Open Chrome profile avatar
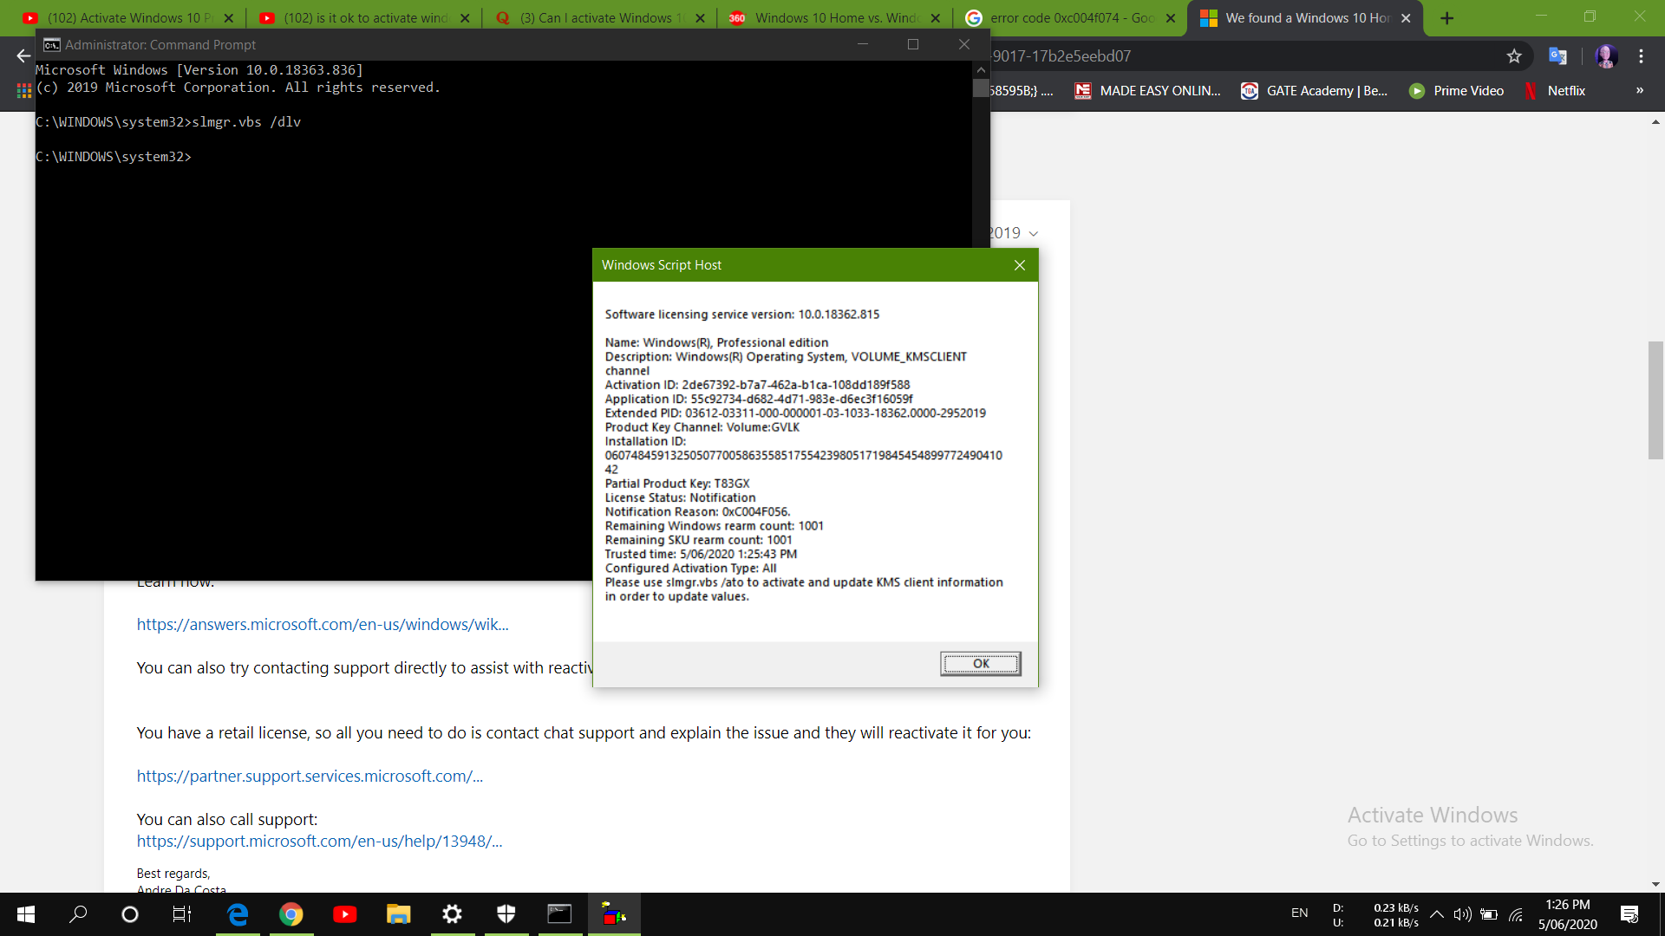1665x936 pixels. click(1606, 56)
